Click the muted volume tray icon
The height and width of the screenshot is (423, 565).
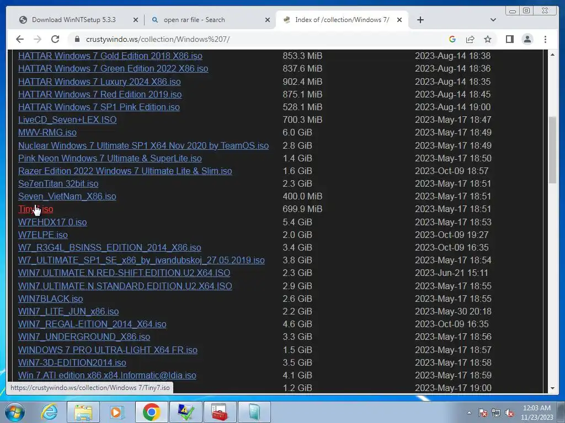coord(509,413)
